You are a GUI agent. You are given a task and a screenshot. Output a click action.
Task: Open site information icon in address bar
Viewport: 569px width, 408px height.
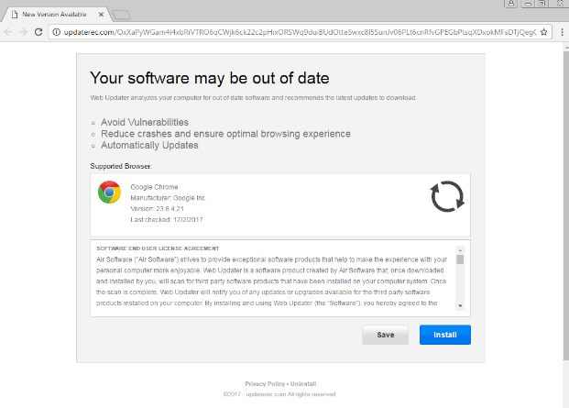click(56, 32)
